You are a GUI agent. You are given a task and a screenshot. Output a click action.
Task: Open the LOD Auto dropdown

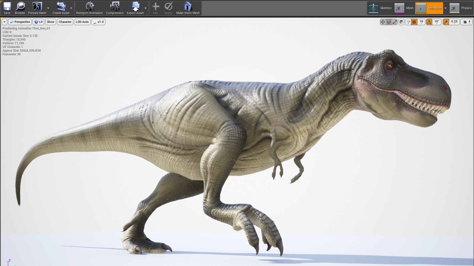[x=82, y=22]
